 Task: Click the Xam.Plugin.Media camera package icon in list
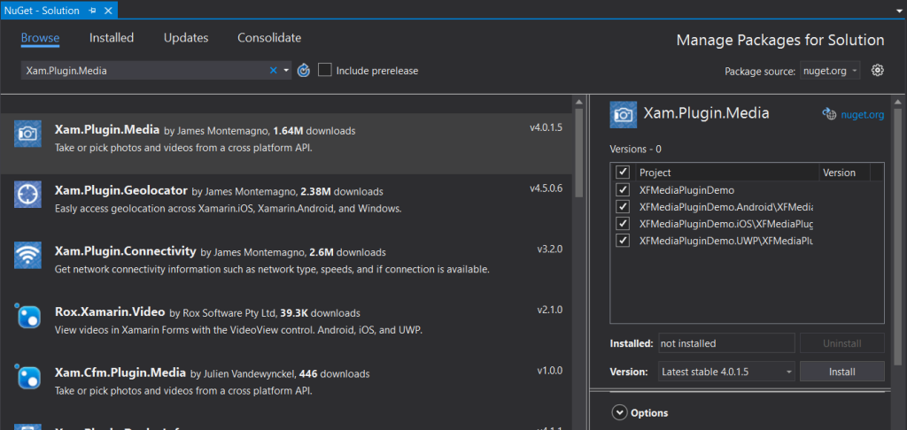tap(27, 134)
